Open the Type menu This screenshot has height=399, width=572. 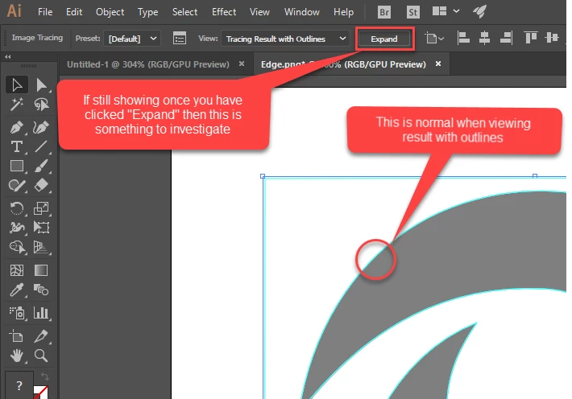[x=147, y=12]
